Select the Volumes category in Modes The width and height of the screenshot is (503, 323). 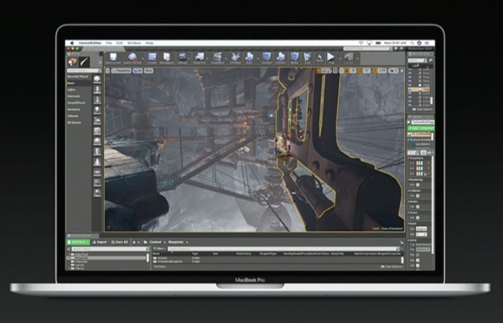72,116
